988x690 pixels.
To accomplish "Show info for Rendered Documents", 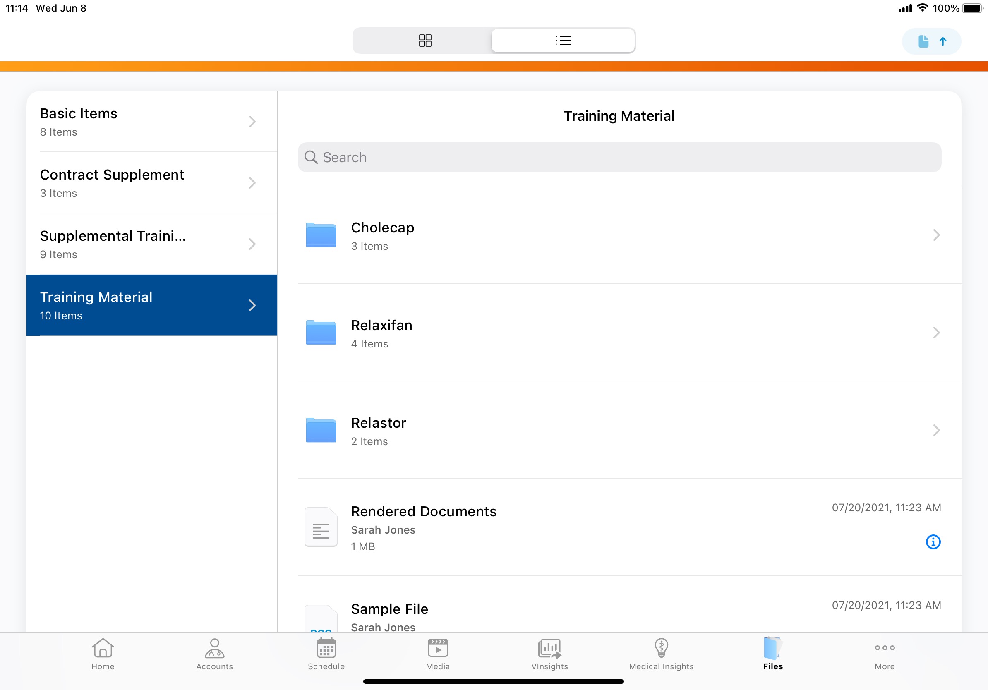I will click(933, 541).
